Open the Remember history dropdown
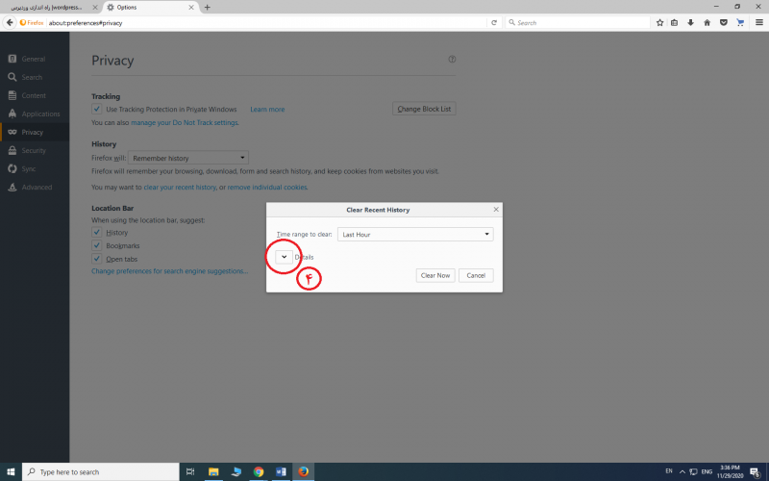The image size is (769, 481). 189,158
